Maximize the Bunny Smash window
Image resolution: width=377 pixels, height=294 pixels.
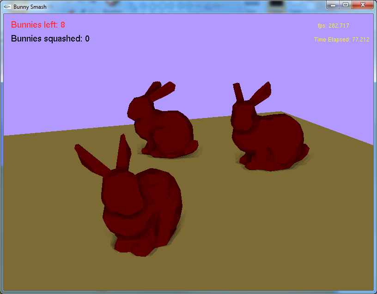pyautogui.click(x=346, y=5)
